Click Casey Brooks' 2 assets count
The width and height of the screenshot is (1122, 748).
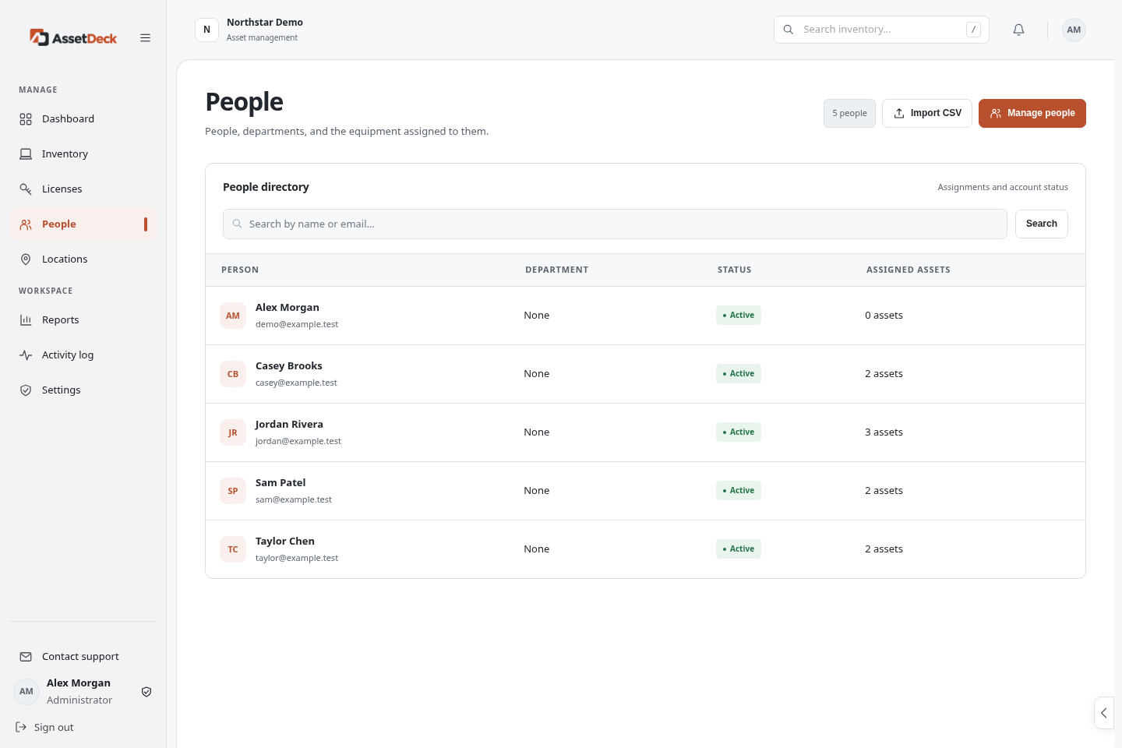tap(884, 374)
